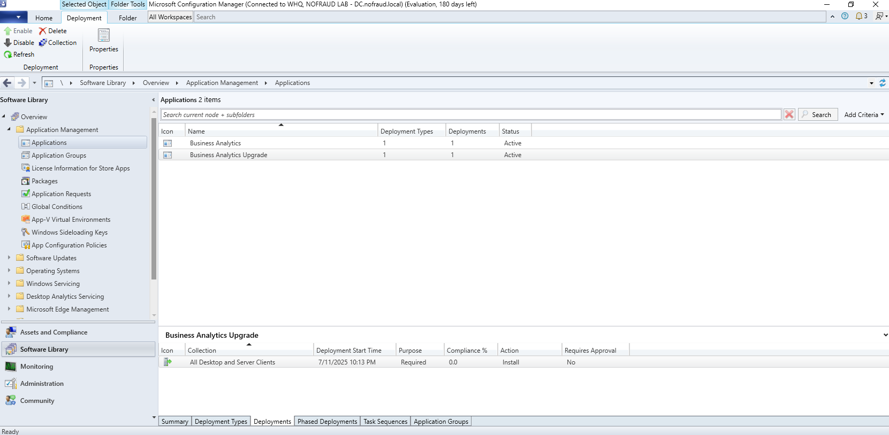
Task: Refresh the deployment view
Action: point(19,55)
